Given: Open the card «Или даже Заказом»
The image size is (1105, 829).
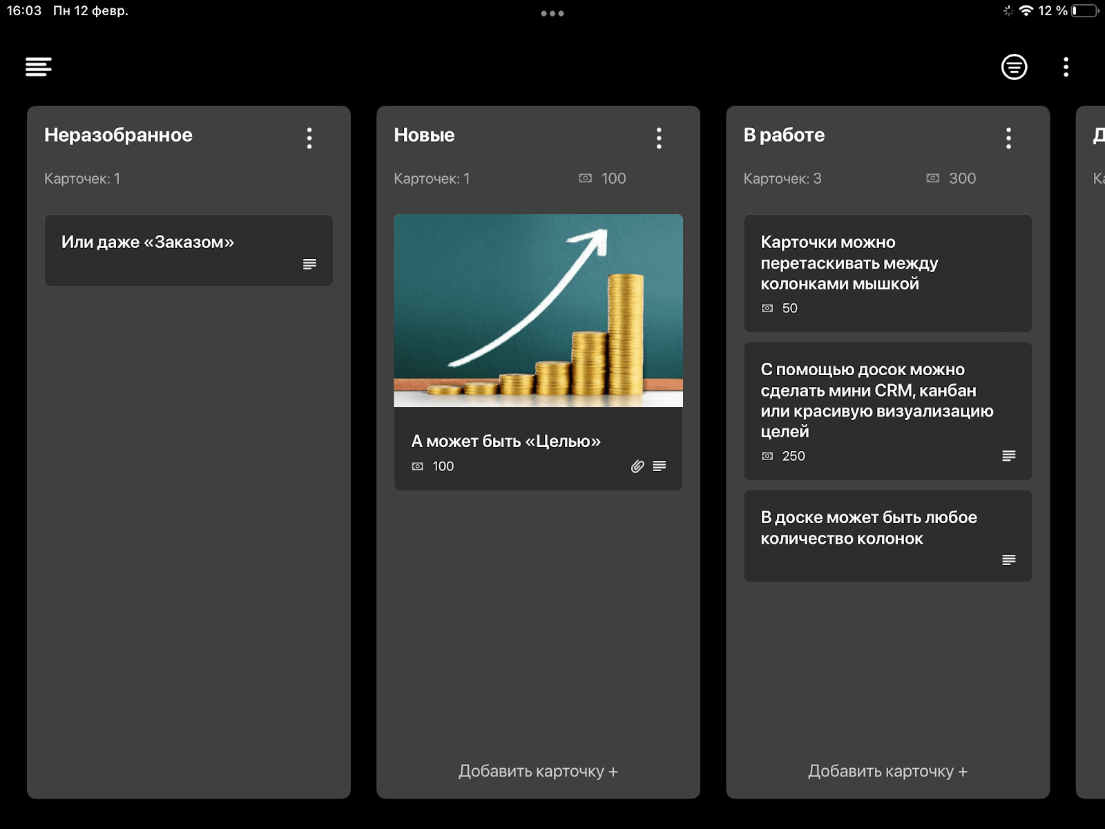Looking at the screenshot, I should [148, 242].
